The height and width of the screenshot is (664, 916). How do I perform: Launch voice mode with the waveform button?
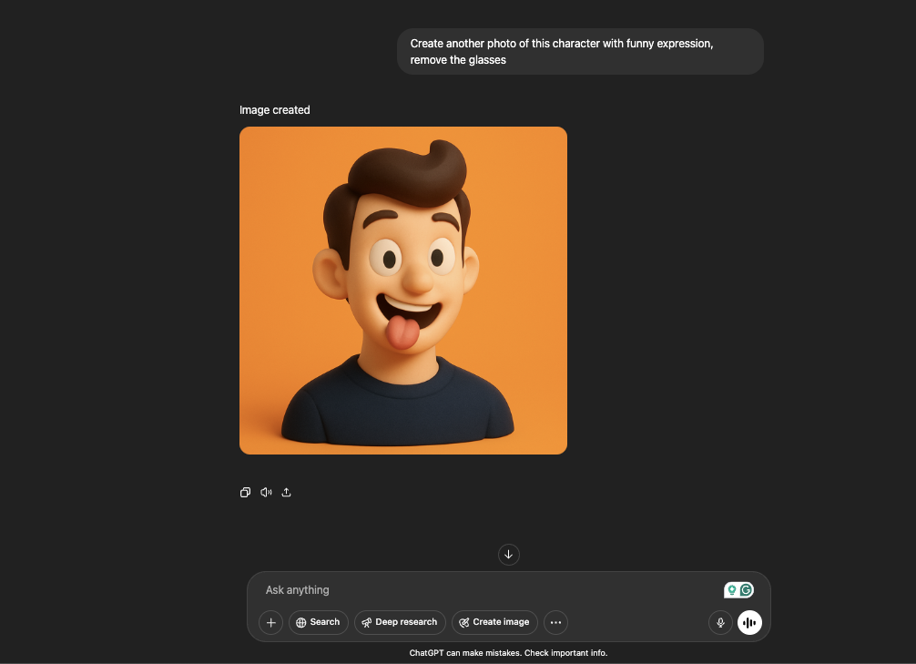[749, 623]
